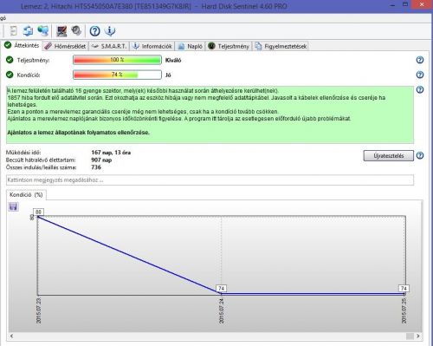The width and height of the screenshot is (433, 346).
Task: Click the report document toolbar icon
Action: click(x=13, y=30)
